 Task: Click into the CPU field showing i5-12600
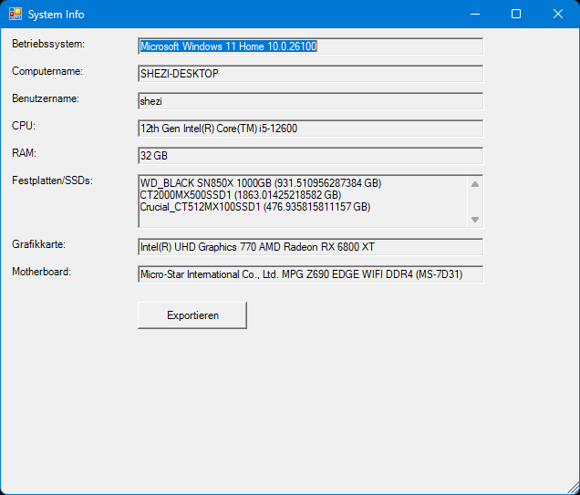tap(310, 129)
